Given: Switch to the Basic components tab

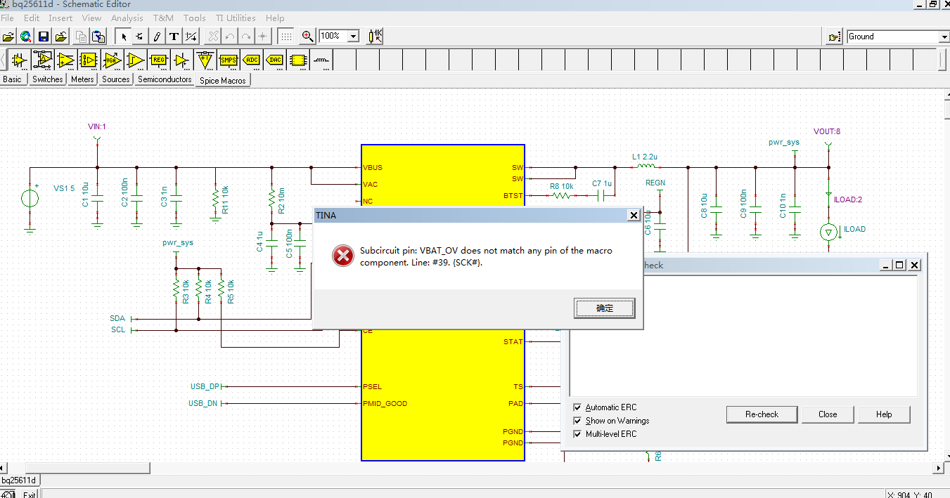Looking at the screenshot, I should (13, 79).
